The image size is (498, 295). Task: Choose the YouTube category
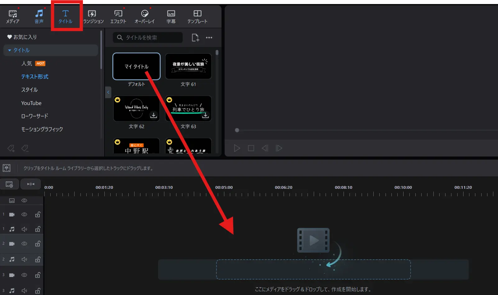[x=31, y=103]
